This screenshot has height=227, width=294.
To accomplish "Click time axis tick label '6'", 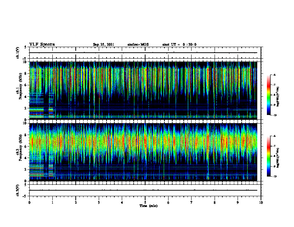I will coord(169,203).
